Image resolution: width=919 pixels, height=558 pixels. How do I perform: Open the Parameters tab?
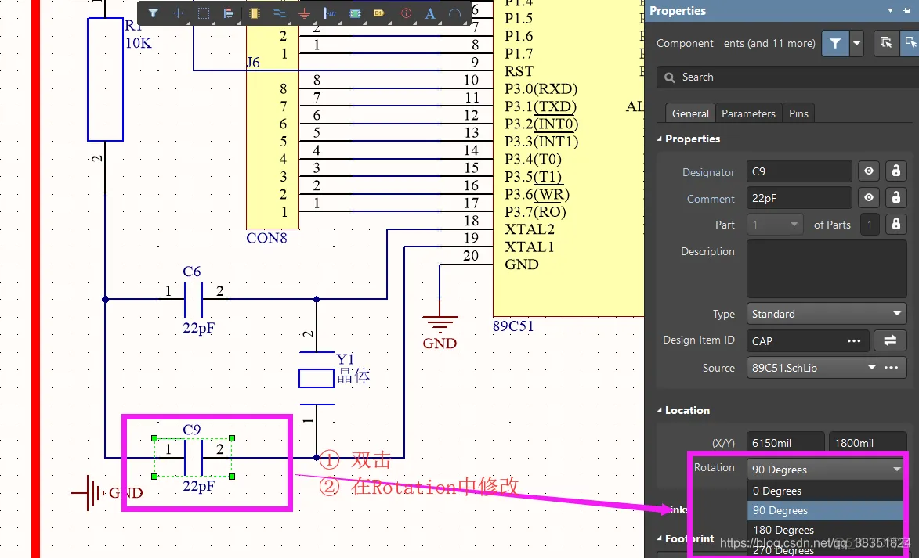748,113
